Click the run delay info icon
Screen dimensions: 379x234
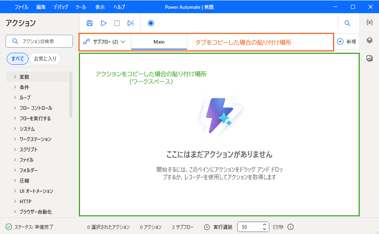291,227
